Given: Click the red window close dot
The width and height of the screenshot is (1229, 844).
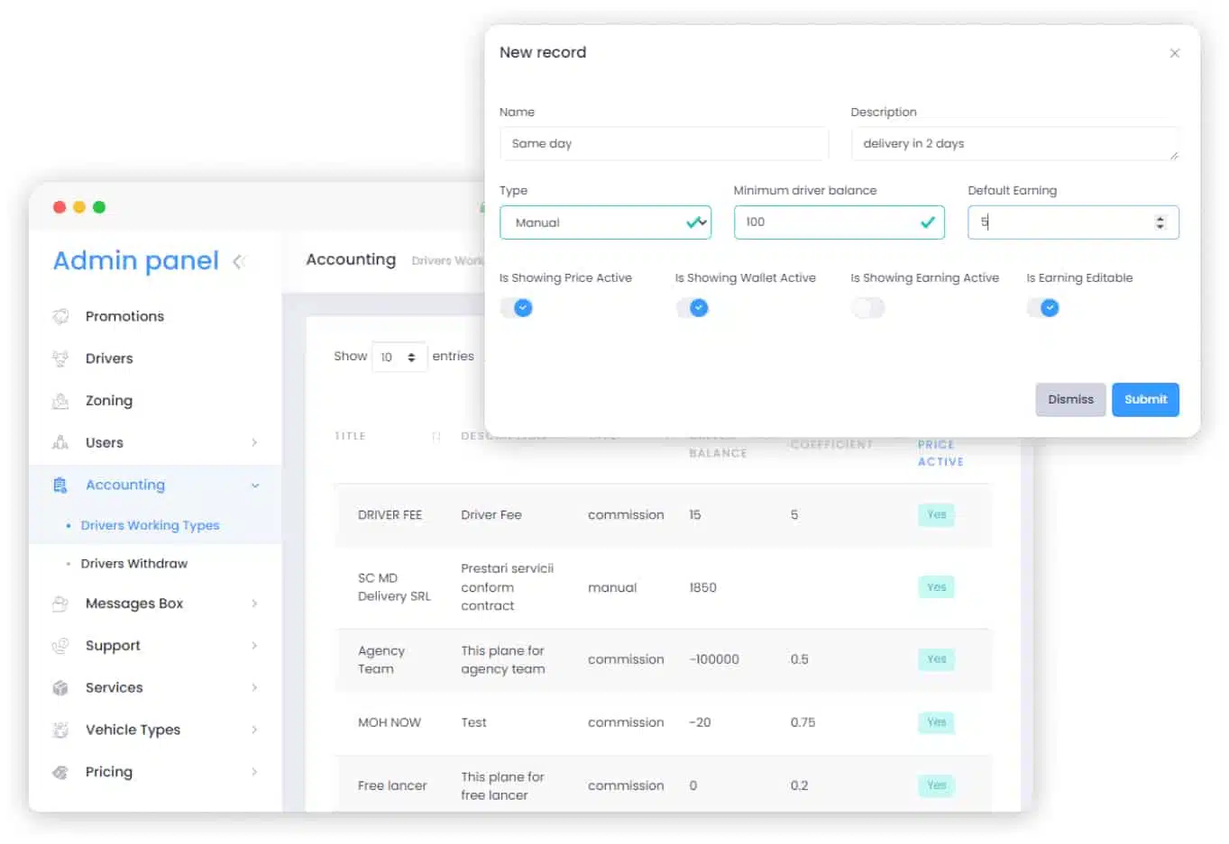Looking at the screenshot, I should (60, 207).
